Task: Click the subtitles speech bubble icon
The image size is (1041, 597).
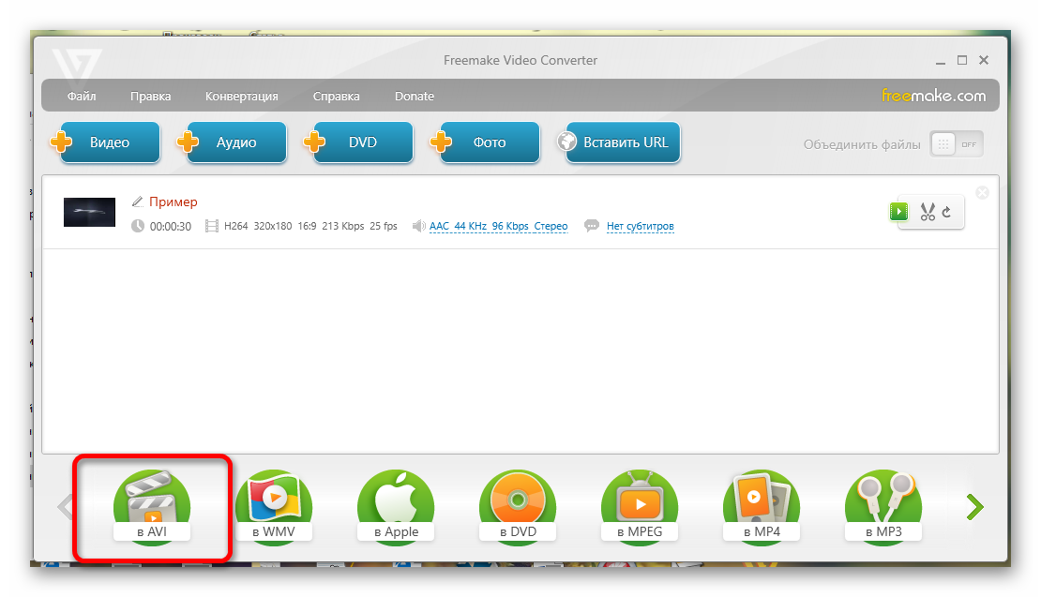Action: pos(592,226)
